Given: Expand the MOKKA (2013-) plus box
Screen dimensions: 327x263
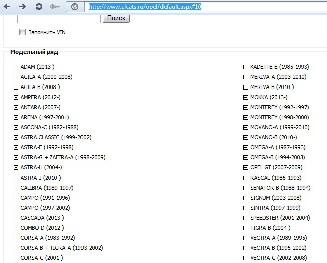Looking at the screenshot, I should click(x=246, y=98).
